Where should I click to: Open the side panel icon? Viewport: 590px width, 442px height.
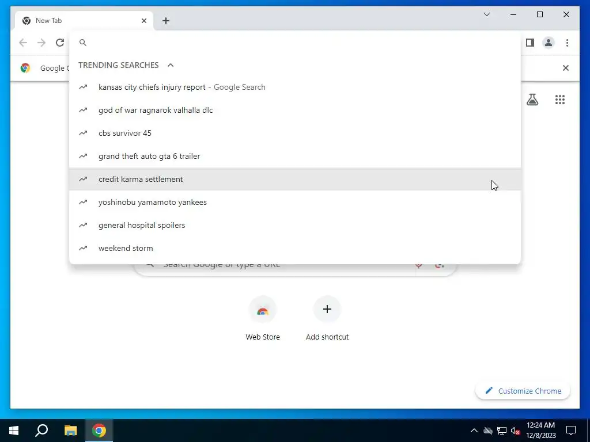530,43
